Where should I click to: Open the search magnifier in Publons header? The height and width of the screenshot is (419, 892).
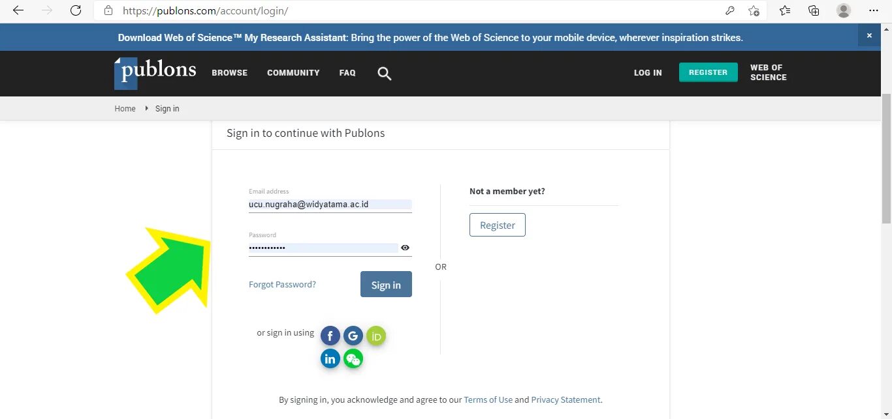click(x=385, y=74)
